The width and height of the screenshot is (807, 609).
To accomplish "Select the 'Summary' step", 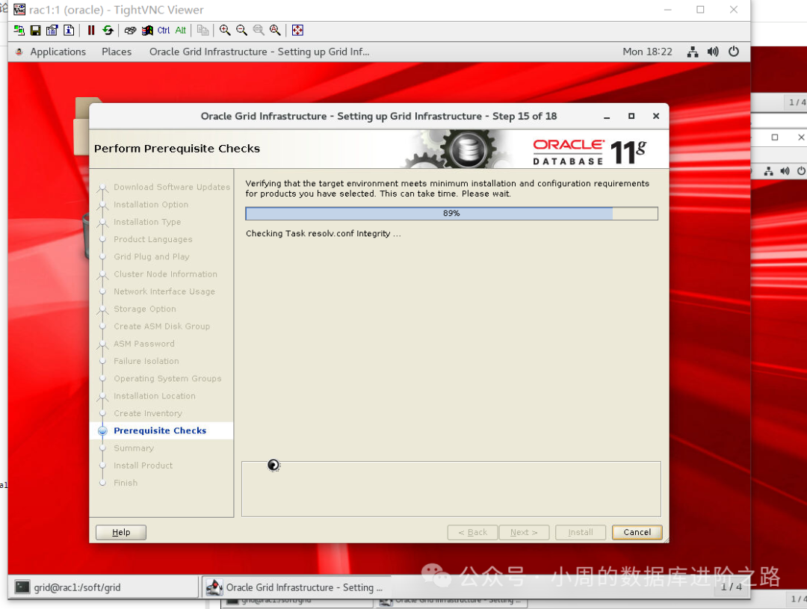I will [x=133, y=448].
